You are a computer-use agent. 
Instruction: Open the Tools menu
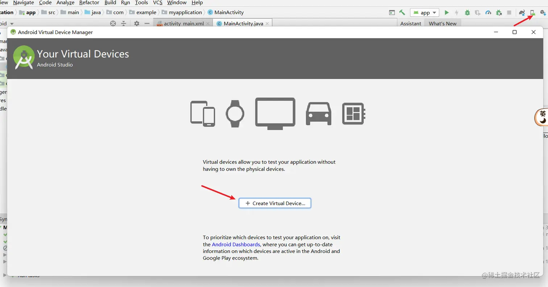coord(141,3)
